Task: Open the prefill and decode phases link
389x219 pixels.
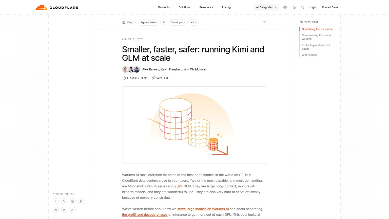Action: click(145, 215)
